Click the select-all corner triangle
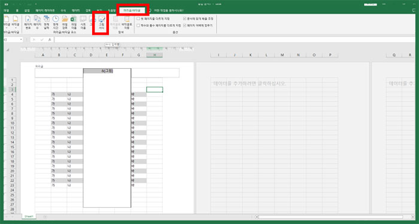Viewport: 419px width, 224px height. (x=8, y=50)
